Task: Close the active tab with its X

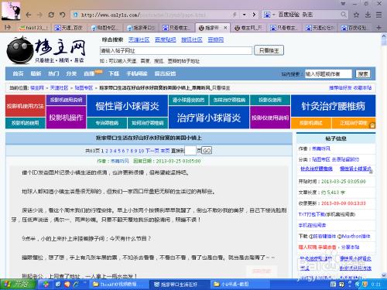Action: pyautogui.click(x=225, y=28)
